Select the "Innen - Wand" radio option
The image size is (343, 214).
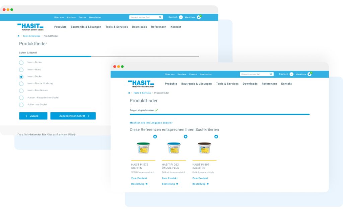coord(21,70)
